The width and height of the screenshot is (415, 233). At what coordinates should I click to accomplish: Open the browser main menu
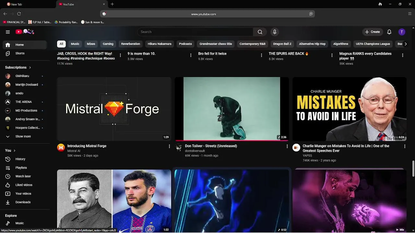pos(410,14)
